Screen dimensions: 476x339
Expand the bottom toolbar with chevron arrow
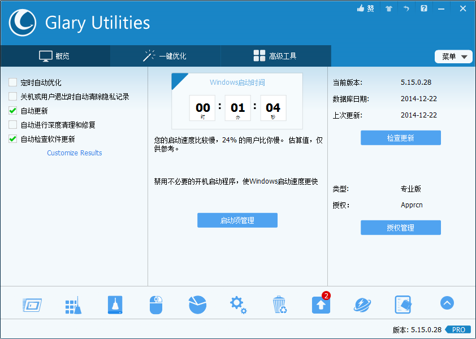coord(447,303)
